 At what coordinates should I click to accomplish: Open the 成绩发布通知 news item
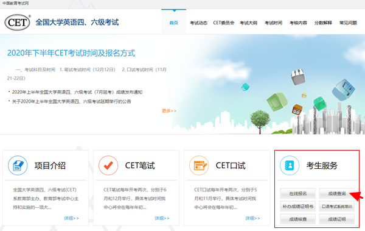77,92
